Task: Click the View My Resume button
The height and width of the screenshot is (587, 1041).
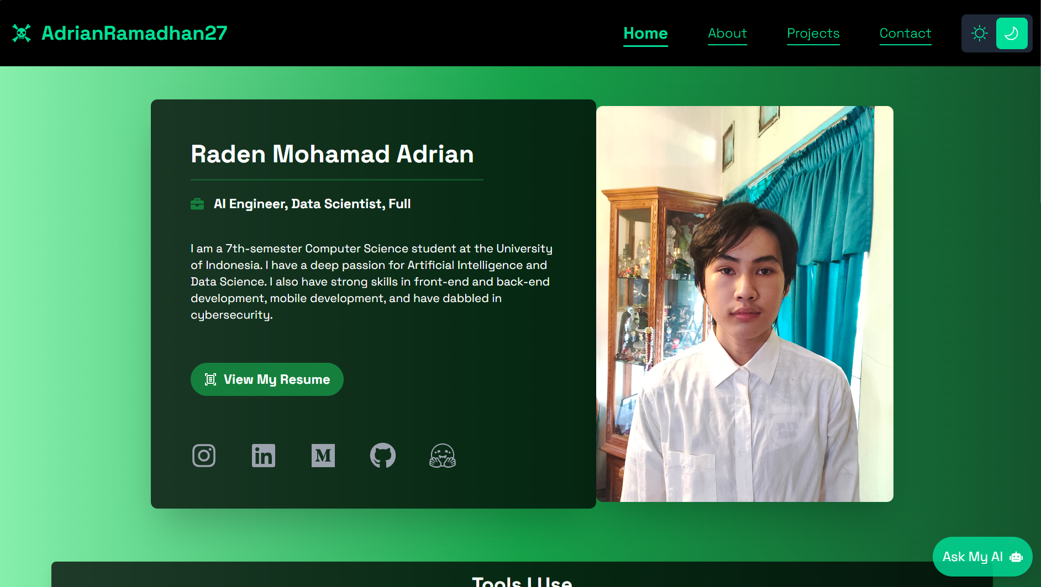Action: pyautogui.click(x=267, y=379)
